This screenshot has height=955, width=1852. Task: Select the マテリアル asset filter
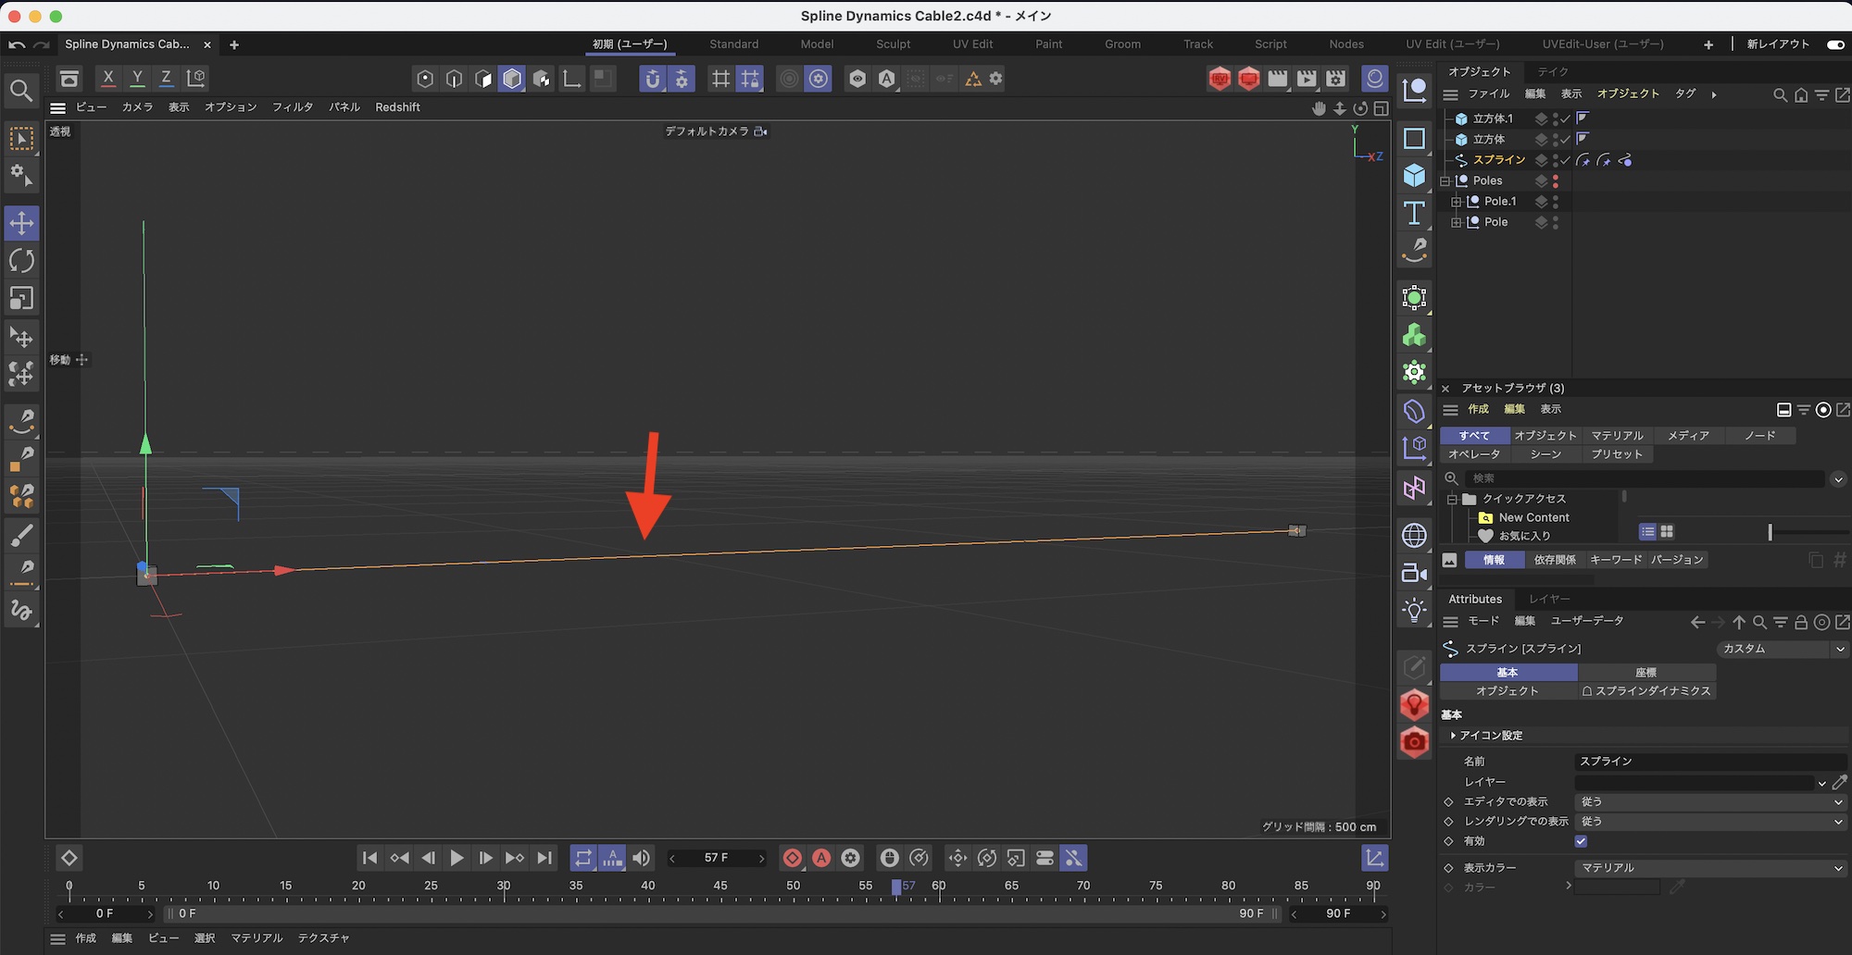pos(1617,435)
